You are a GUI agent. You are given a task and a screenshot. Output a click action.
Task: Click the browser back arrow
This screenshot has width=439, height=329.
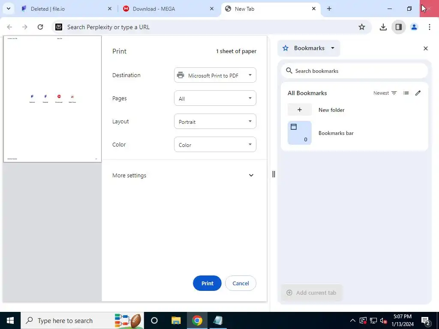tap(9, 27)
